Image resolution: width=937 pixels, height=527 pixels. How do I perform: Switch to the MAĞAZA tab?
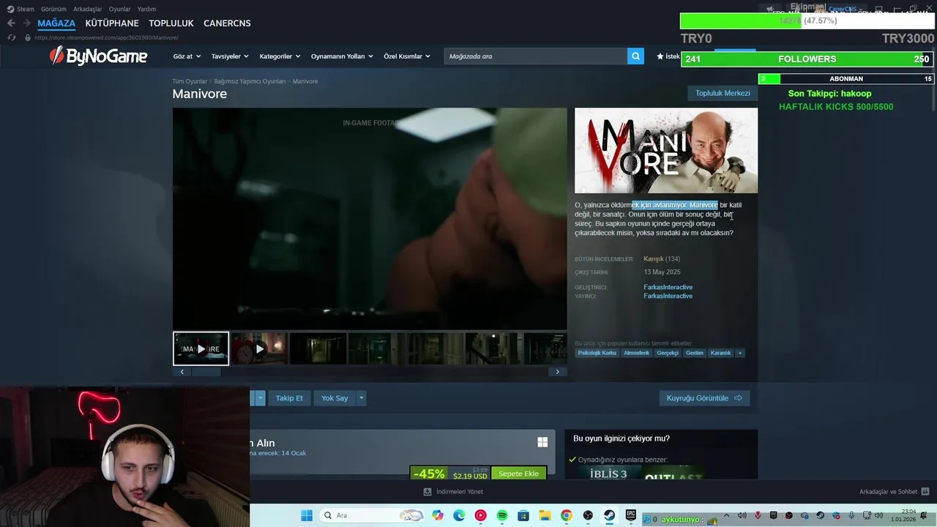coord(56,23)
